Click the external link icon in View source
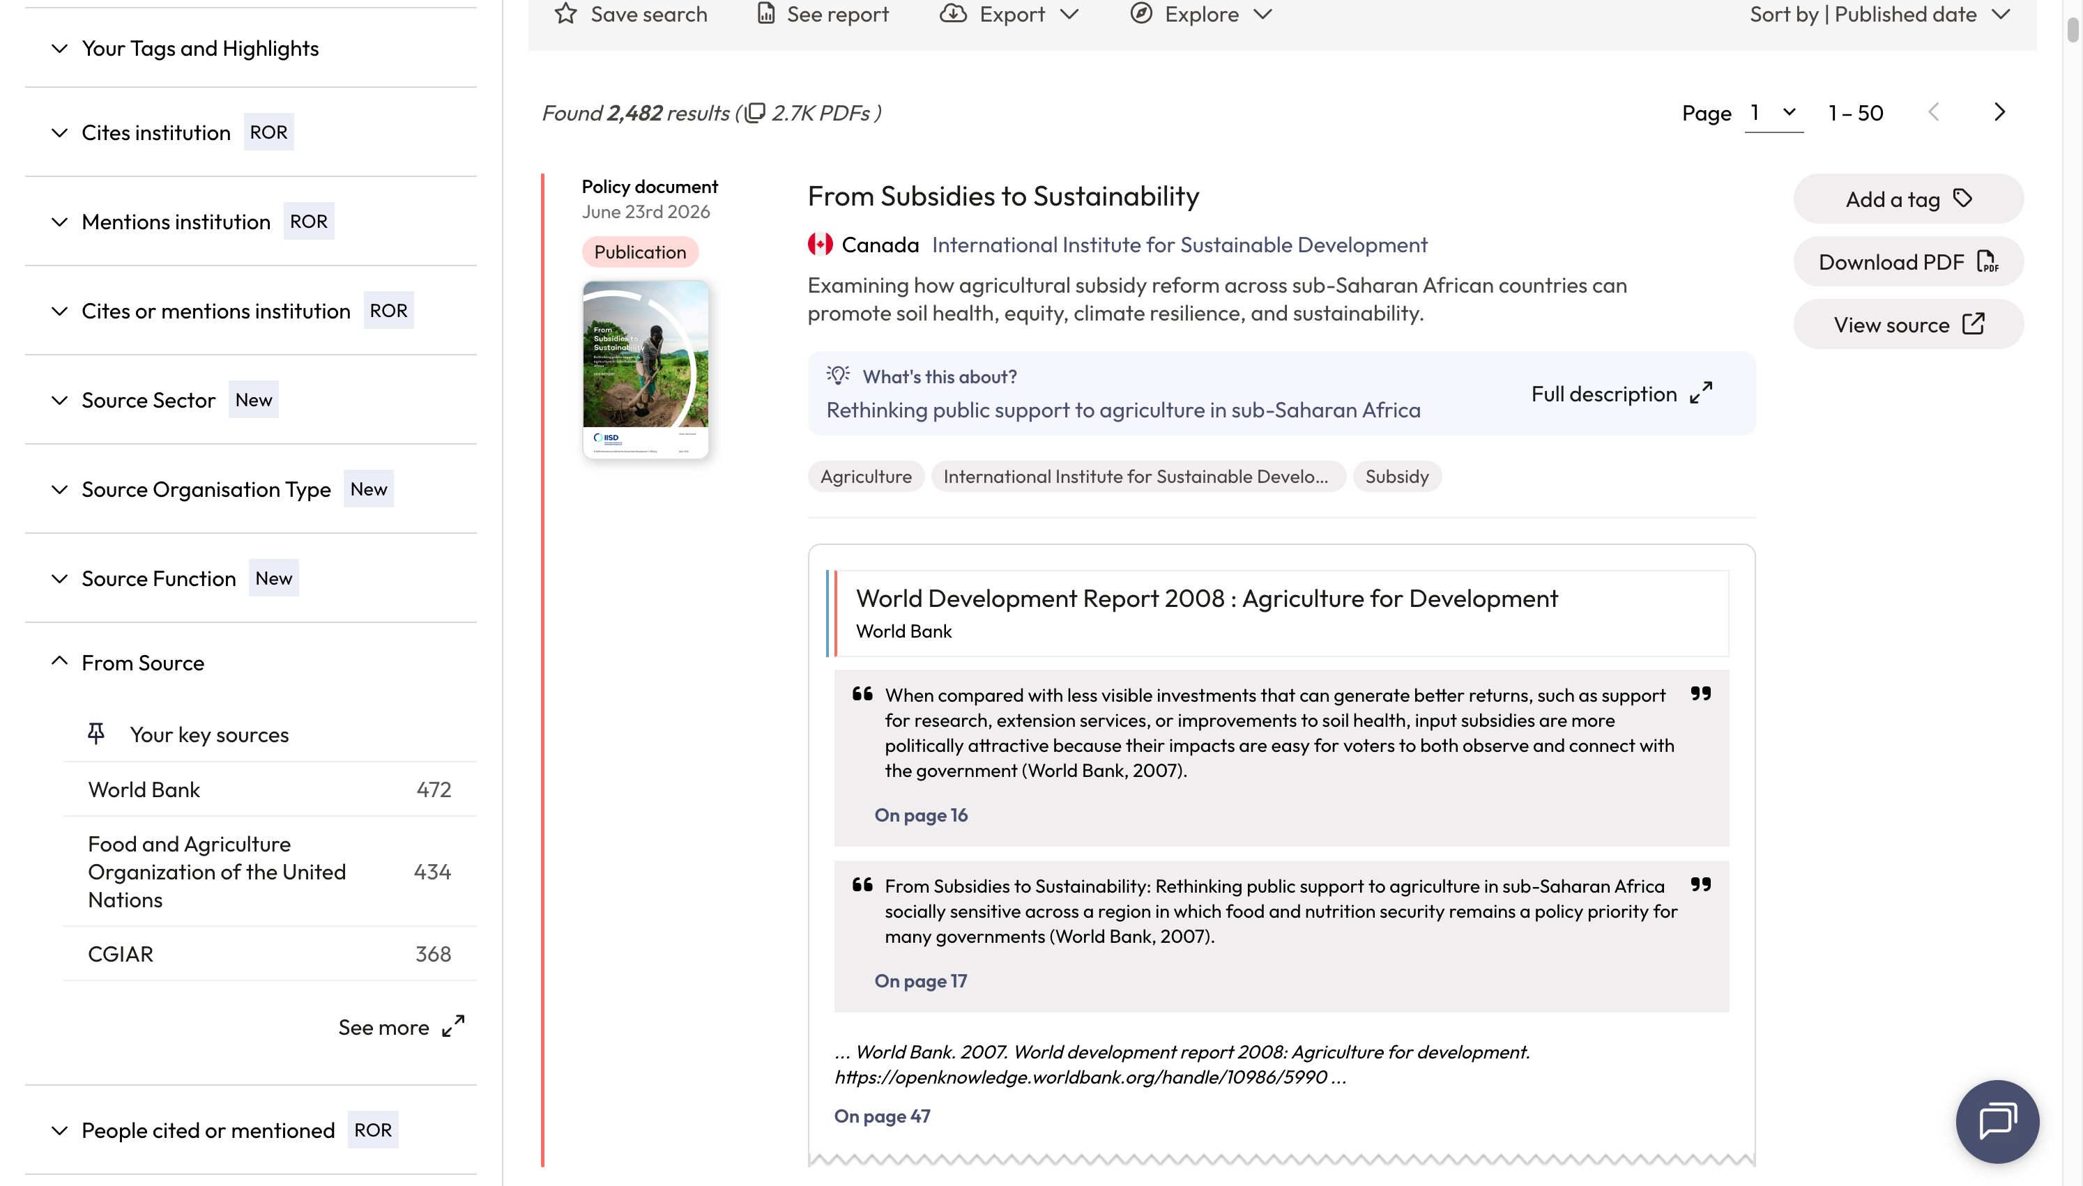 pyautogui.click(x=1973, y=324)
